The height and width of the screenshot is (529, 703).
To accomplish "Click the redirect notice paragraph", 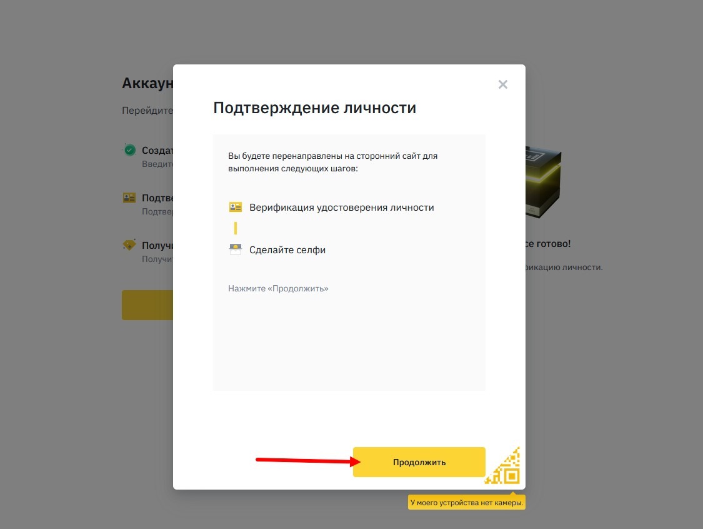I will 332,162.
